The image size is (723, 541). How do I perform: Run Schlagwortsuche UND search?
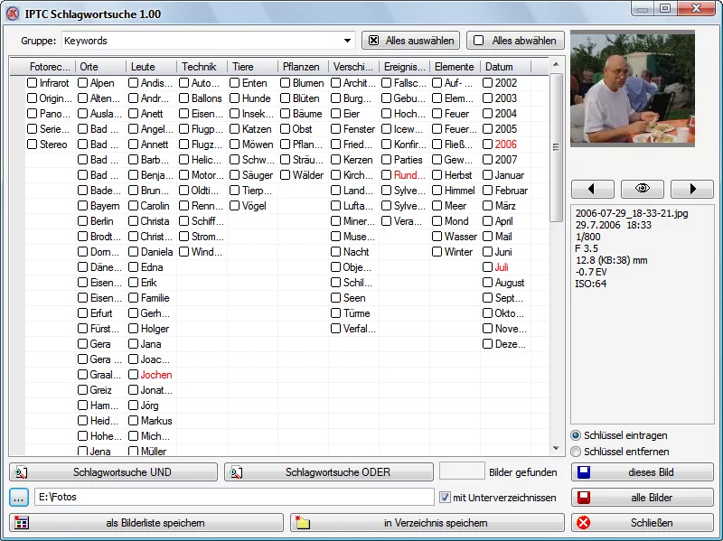click(x=113, y=472)
